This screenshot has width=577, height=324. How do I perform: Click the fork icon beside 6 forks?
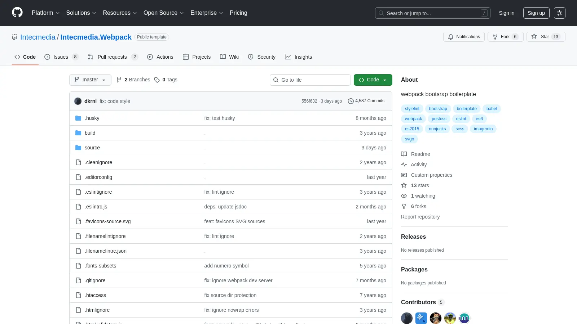pyautogui.click(x=404, y=206)
